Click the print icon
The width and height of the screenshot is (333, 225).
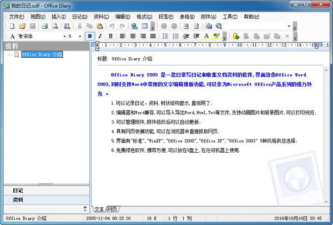click(44, 26)
